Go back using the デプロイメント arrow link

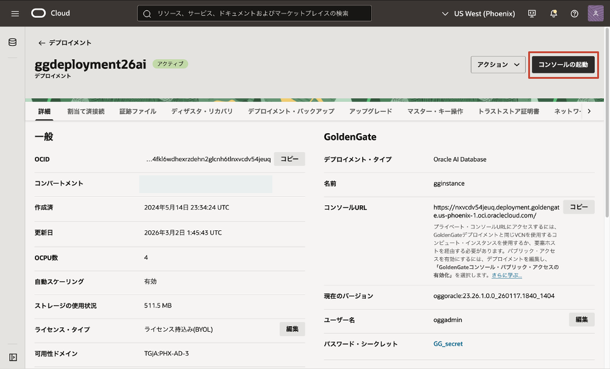(x=65, y=43)
